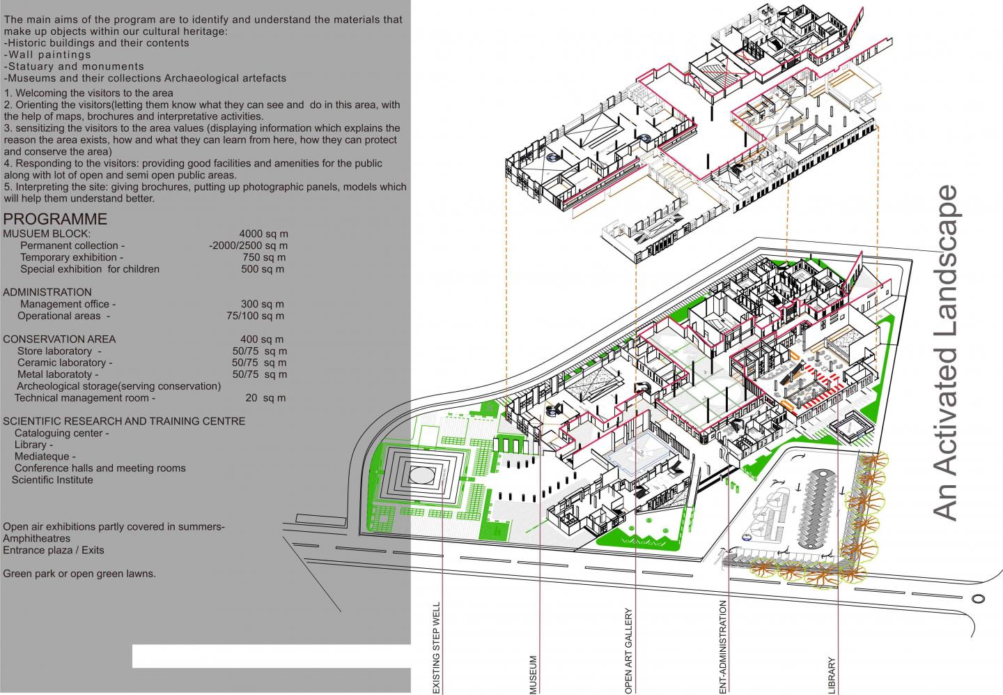
Task: Click the green zigzag lawn near the road
Action: (641, 539)
